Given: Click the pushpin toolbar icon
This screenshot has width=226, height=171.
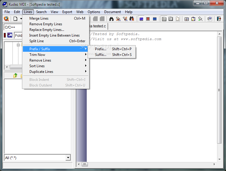Looking at the screenshot, I should click(200, 19).
